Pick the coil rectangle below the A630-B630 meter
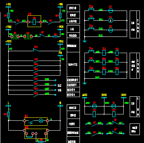This screenshot has width=144, height=143. [x=94, y=114]
